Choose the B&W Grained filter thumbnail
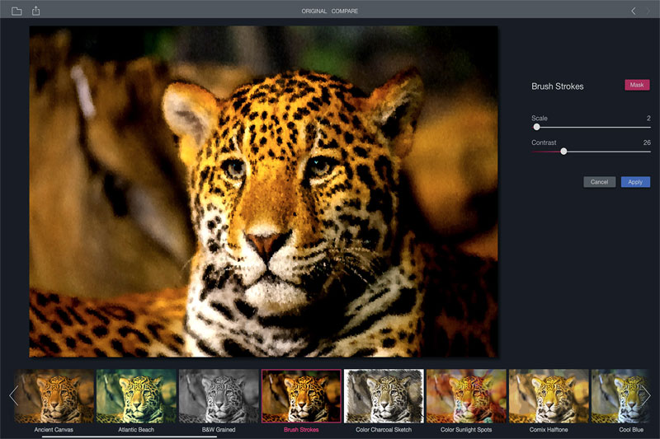This screenshot has width=660, height=439. 219,395
